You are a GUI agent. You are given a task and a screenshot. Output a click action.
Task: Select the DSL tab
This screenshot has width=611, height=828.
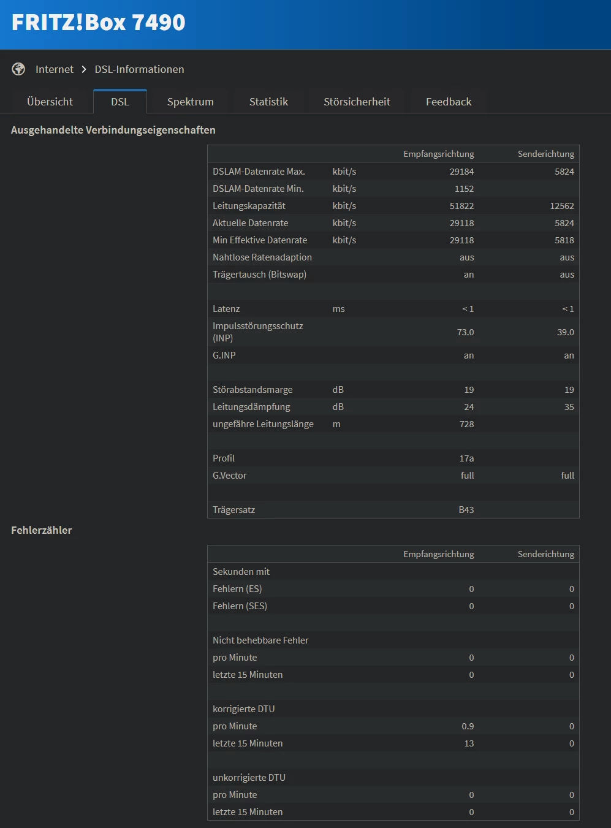[x=120, y=102]
